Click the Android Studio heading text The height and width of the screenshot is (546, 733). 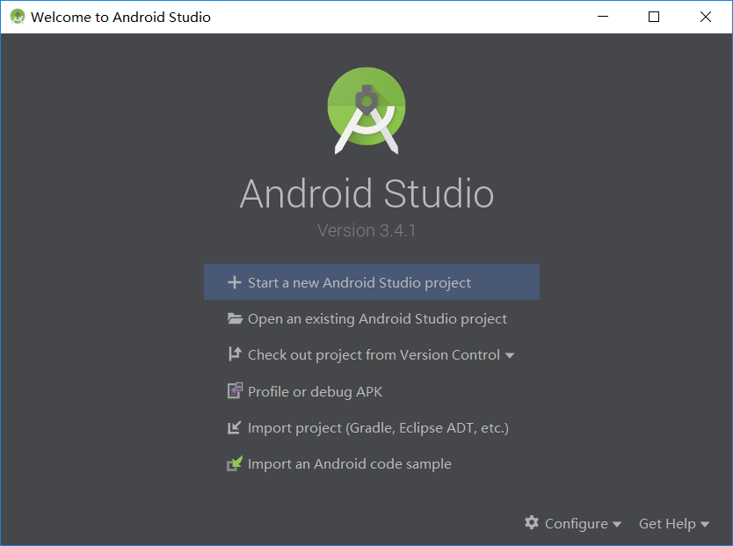point(367,193)
